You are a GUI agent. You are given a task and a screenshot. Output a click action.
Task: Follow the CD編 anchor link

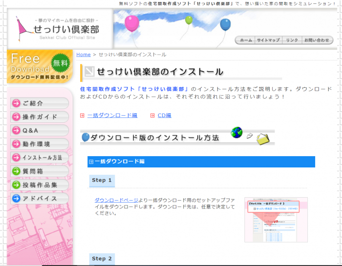(x=165, y=116)
